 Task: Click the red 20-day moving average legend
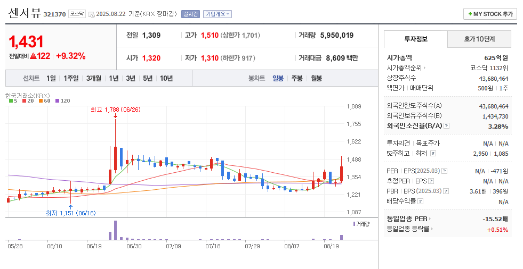coord(28,101)
